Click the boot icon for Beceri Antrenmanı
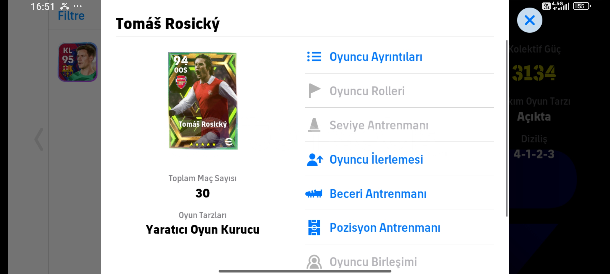 click(314, 194)
